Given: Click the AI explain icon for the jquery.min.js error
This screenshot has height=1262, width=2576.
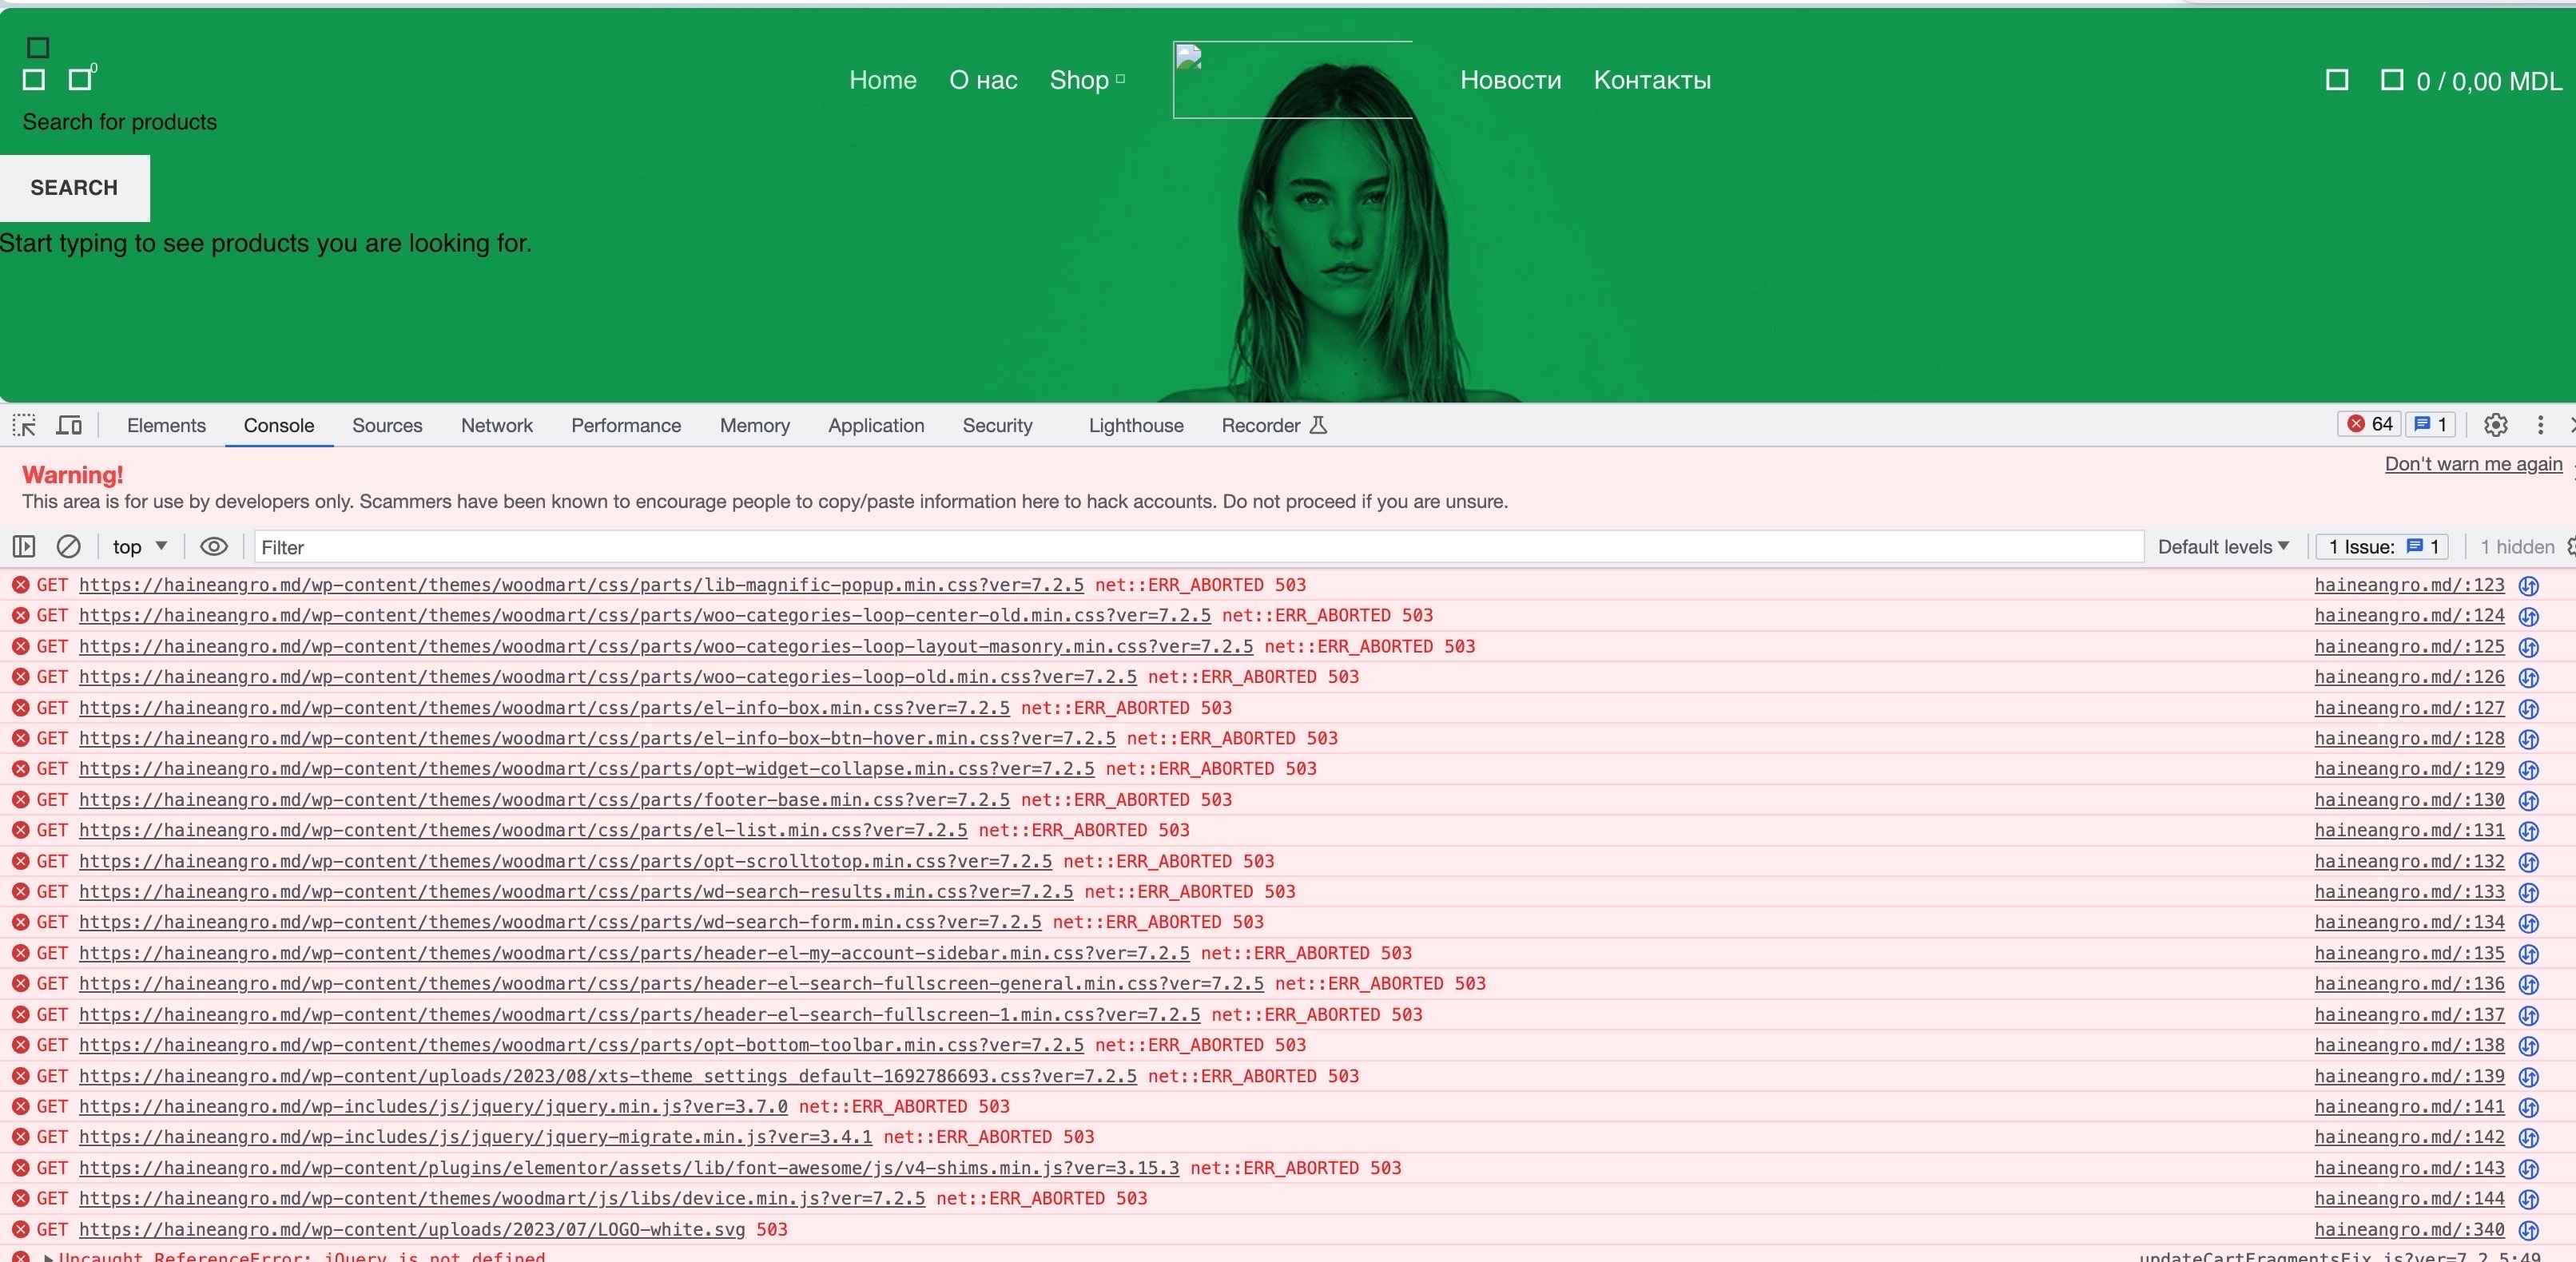Looking at the screenshot, I should (x=2529, y=1107).
